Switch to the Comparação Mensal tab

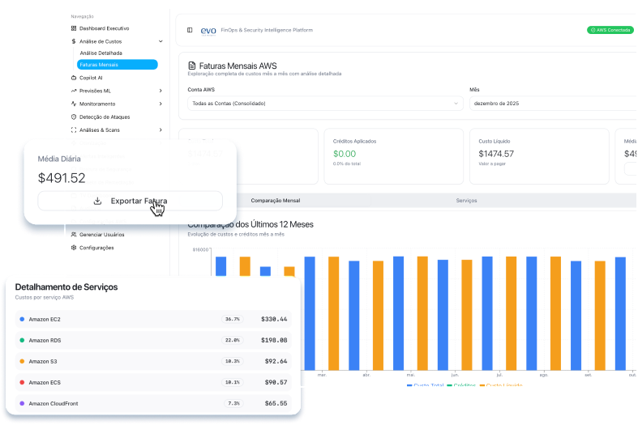[x=276, y=200]
